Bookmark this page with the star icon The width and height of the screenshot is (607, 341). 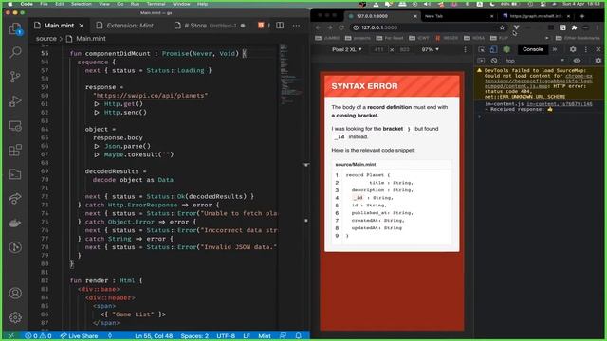(502, 27)
